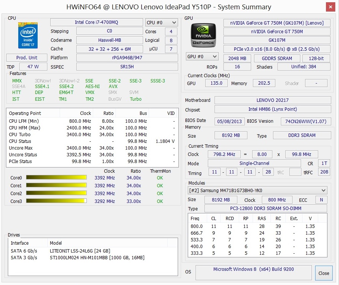Select the CPU HFM (Max) row
The width and height of the screenshot is (339, 285).
pyautogui.click(x=92, y=128)
